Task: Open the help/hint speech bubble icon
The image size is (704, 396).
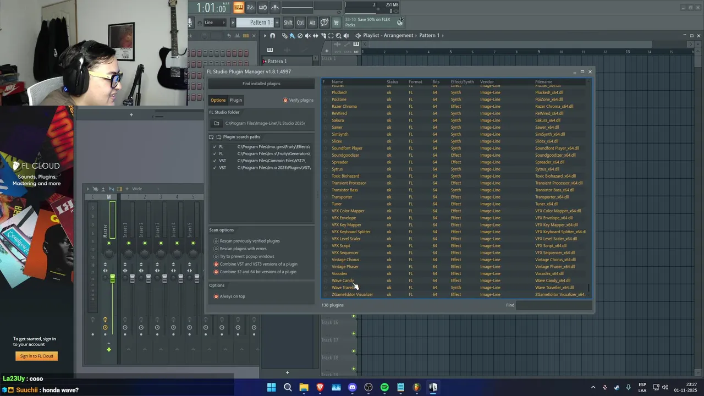Action: (x=324, y=22)
